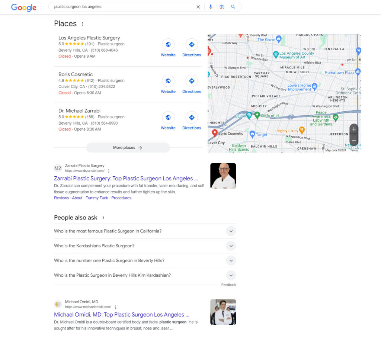This screenshot has width=381, height=337.
Task: Click the Feedback link
Action: [x=229, y=285]
